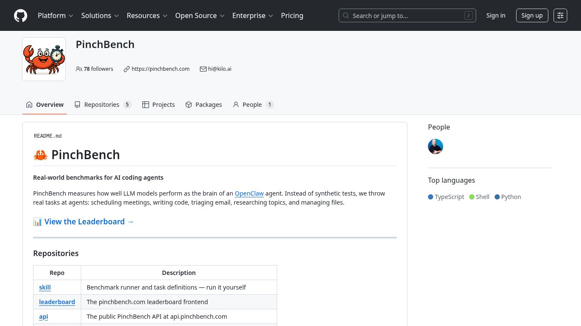The height and width of the screenshot is (326, 581).
Task: Click the PinchBench crab avatar image
Action: [x=44, y=59]
